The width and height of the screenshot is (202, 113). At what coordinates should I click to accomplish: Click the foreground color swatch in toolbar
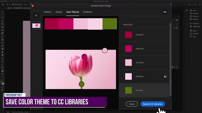pos(2,82)
